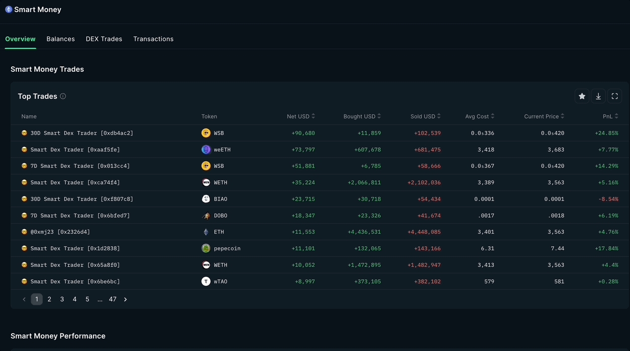Click the star favorite icon in Top Trades
The width and height of the screenshot is (630, 351).
[x=582, y=96]
